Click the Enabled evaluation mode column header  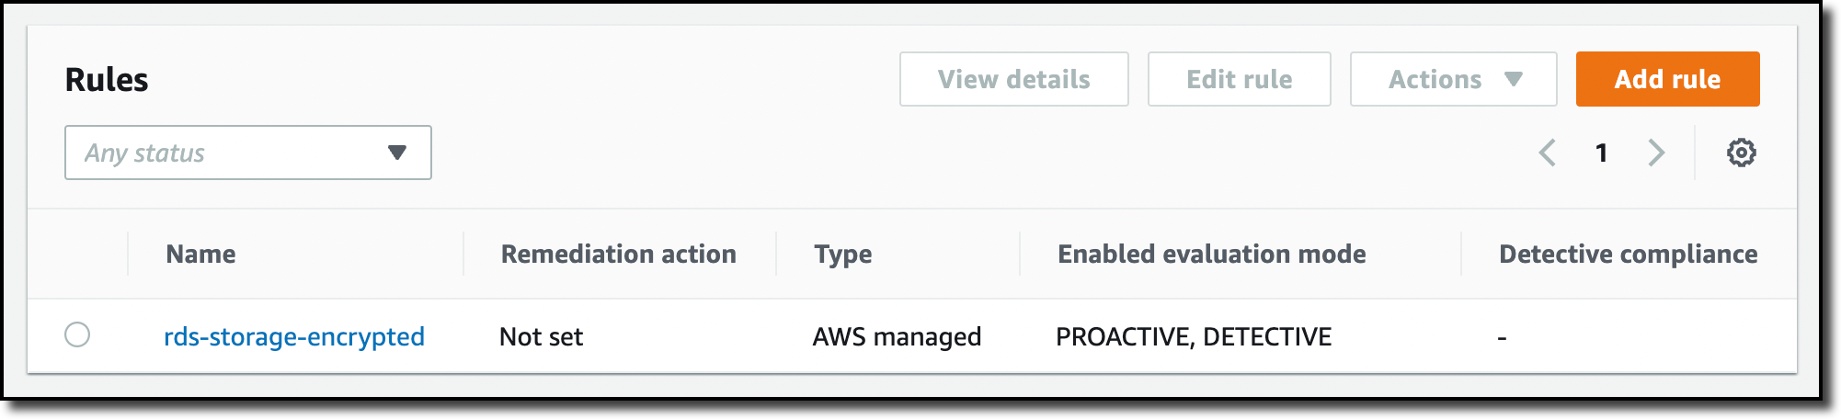[x=1211, y=255]
